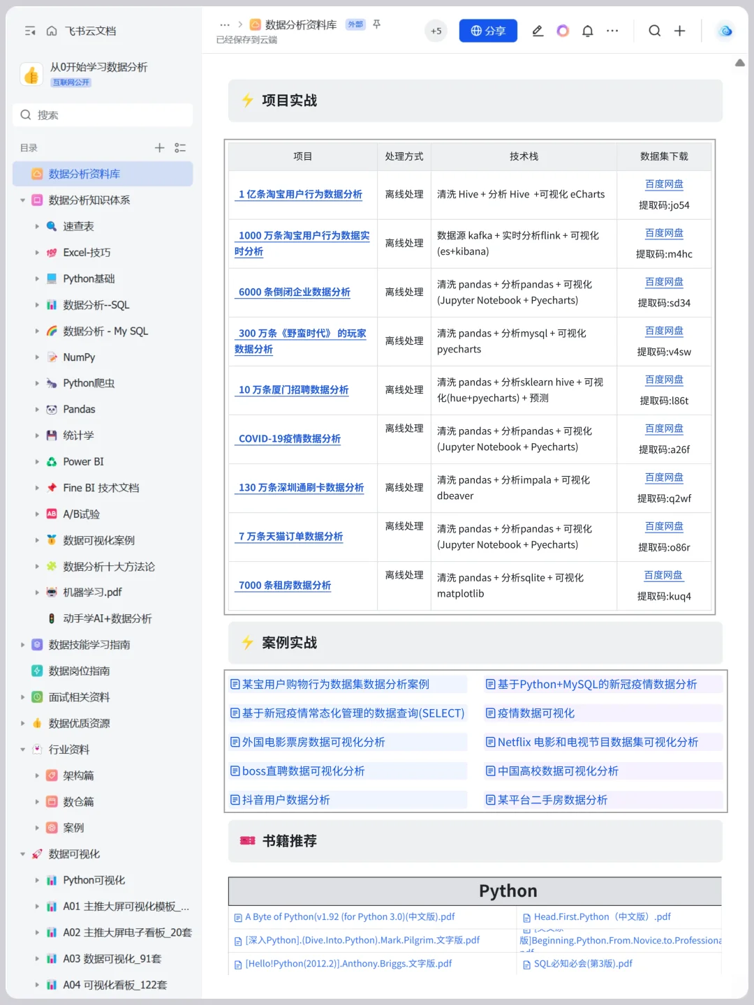Open Fine BI 技术文档 in the sidebar

[x=103, y=488]
